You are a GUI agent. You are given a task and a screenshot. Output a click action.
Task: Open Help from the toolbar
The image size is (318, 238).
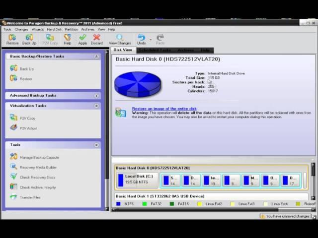[x=68, y=39]
